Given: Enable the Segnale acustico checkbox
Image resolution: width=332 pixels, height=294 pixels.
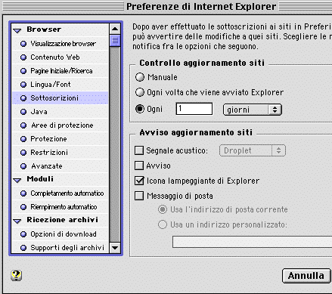Looking at the screenshot, I should point(139,150).
